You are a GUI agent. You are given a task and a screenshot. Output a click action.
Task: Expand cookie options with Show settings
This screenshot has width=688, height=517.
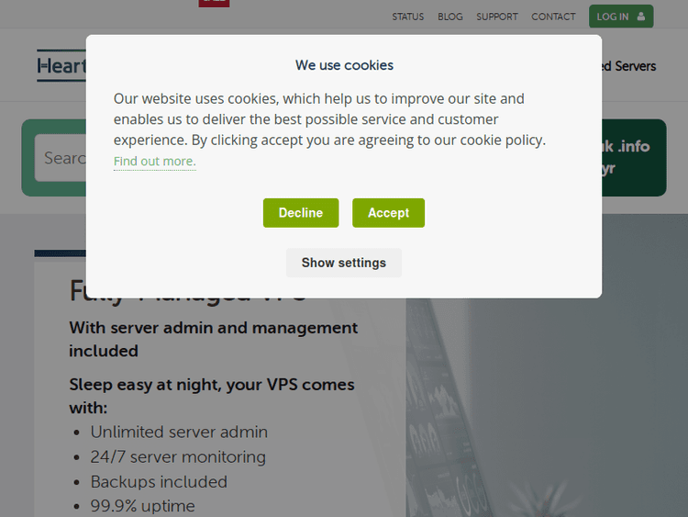pos(344,263)
